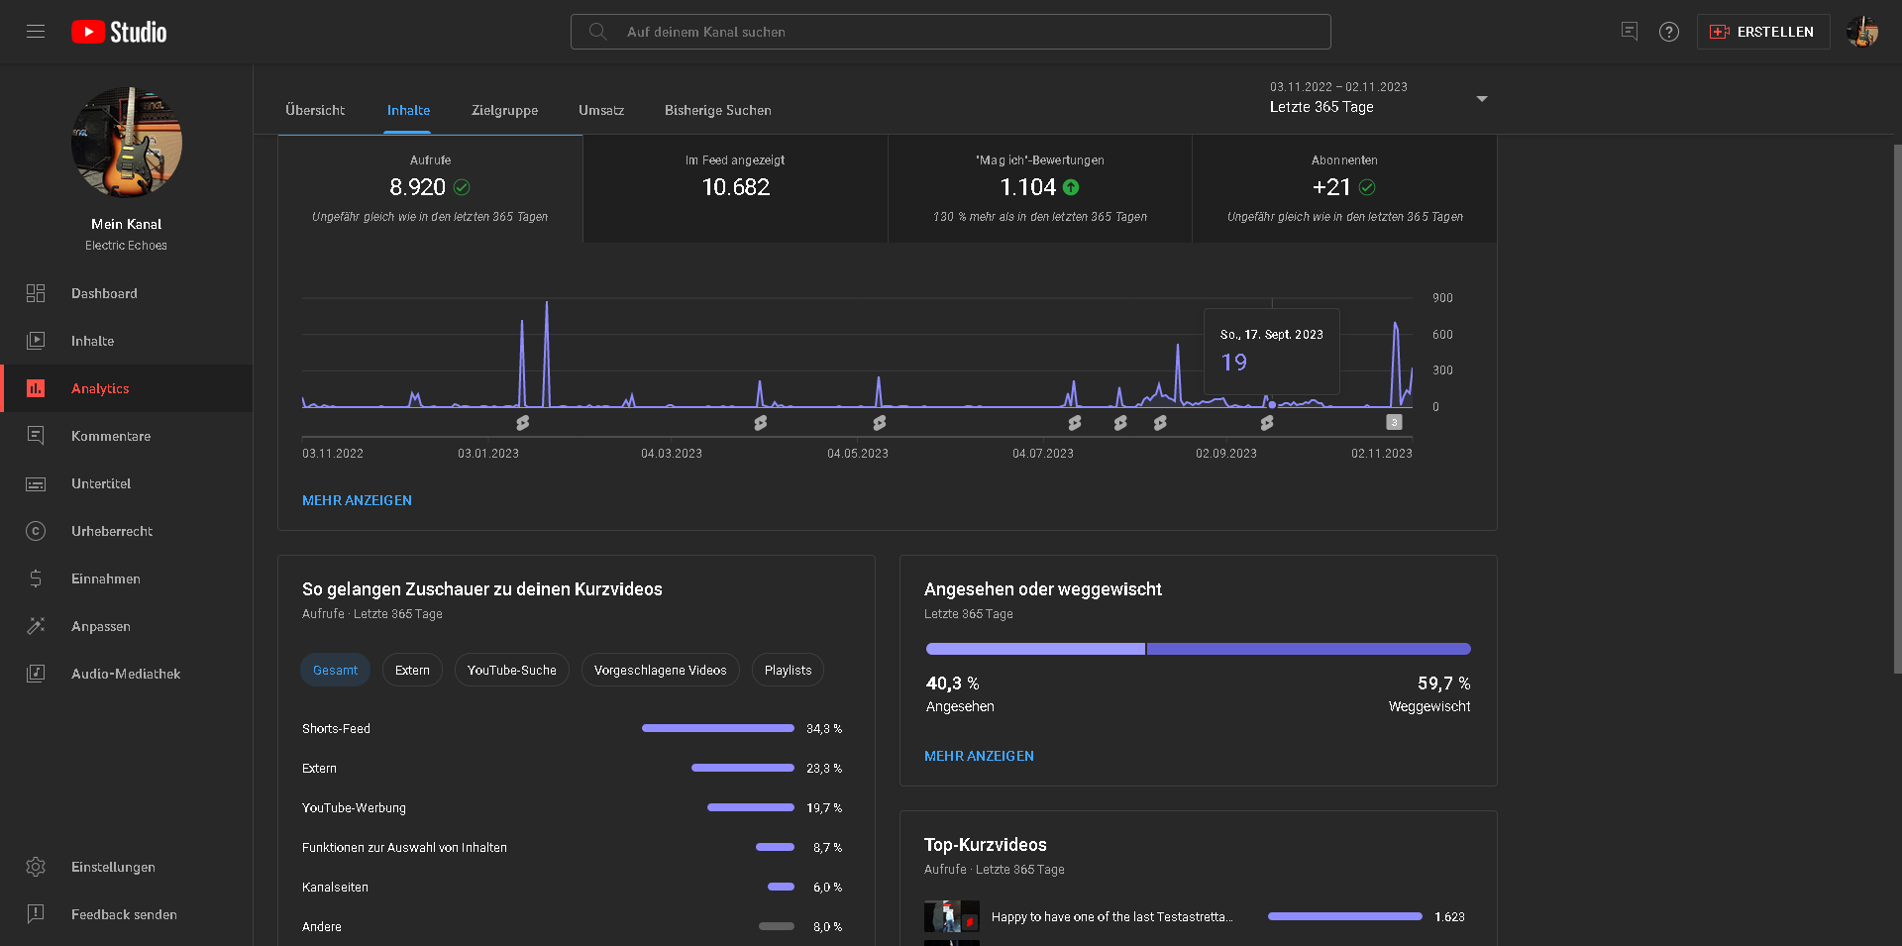
Task: Open the ERSTELLEN create menu
Action: 1763,32
